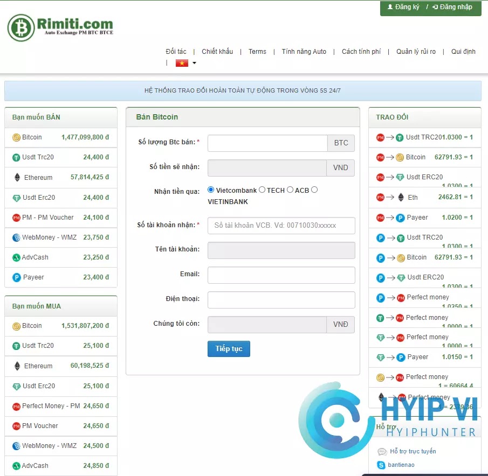
Task: Focus the Số lượng Btc bán input field
Action: click(267, 143)
